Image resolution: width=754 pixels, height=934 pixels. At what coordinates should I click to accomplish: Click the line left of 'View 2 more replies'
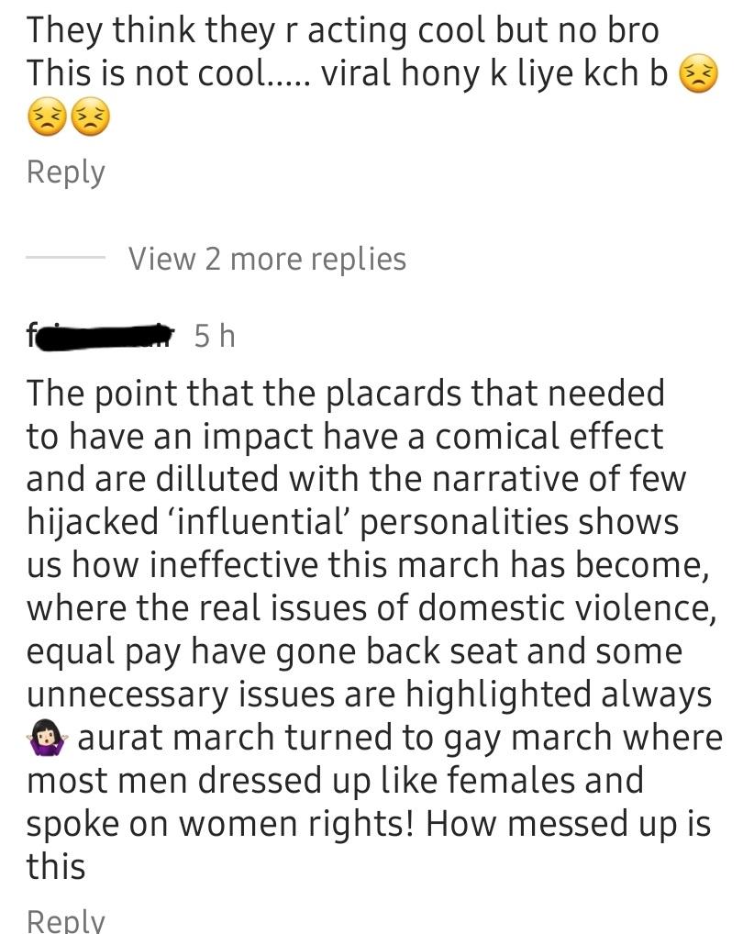click(x=65, y=258)
